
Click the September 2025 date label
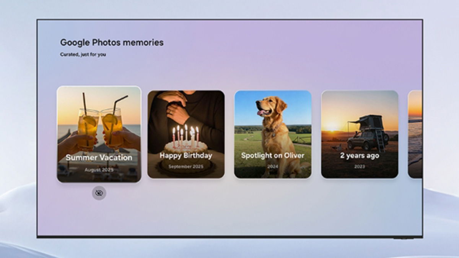(186, 167)
